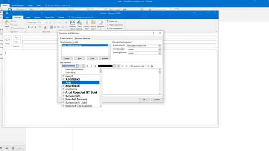Click the Attach File icon
Screen dimensions: 269x151
tap(87, 25)
